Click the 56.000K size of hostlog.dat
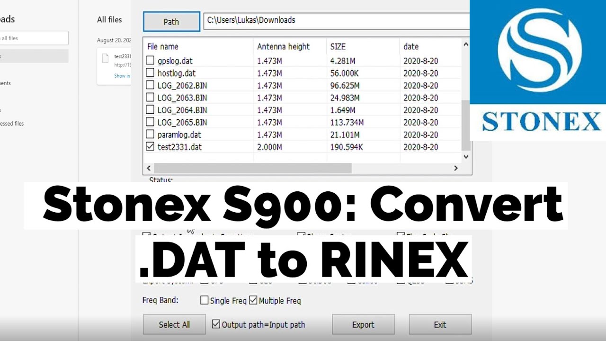The height and width of the screenshot is (341, 606). point(344,73)
